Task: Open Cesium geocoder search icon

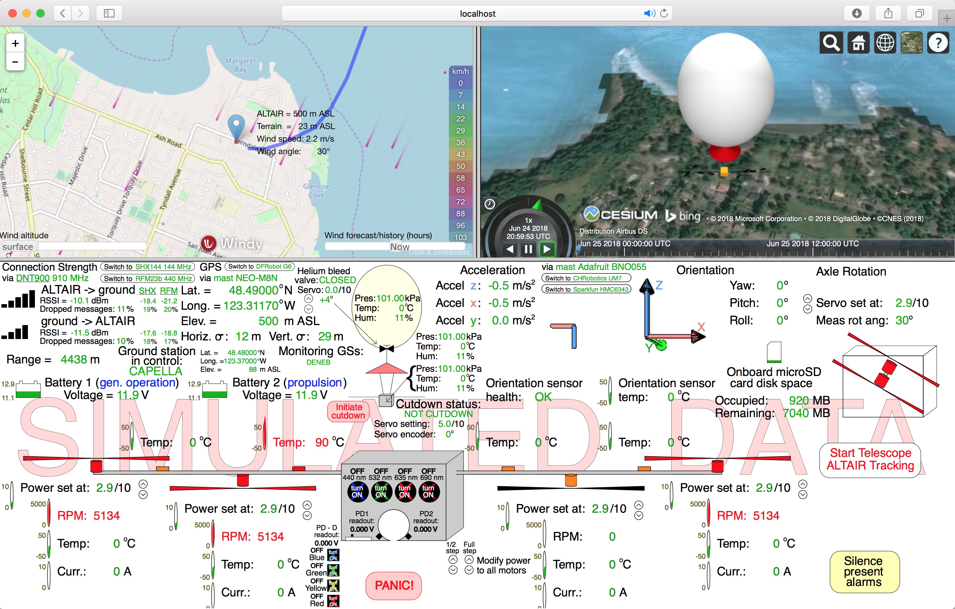Action: click(x=831, y=43)
